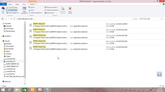Open Date modified filter dropdown
The height and width of the screenshot is (92, 165).
coord(24,10)
